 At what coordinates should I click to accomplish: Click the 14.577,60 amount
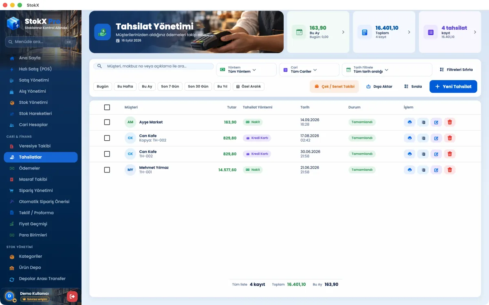227,170
